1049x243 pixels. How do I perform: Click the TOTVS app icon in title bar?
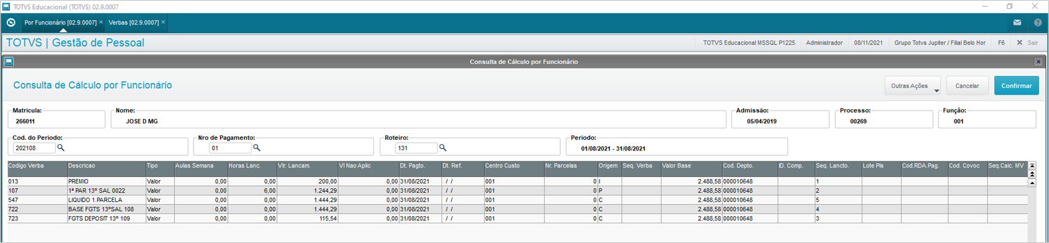(x=6, y=6)
